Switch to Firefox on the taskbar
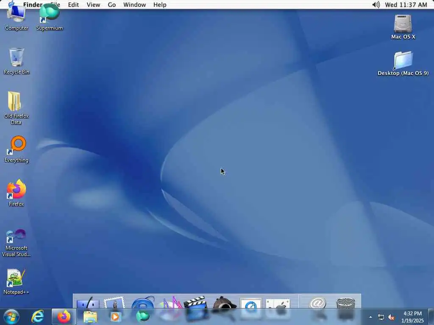434x325 pixels. pyautogui.click(x=64, y=317)
